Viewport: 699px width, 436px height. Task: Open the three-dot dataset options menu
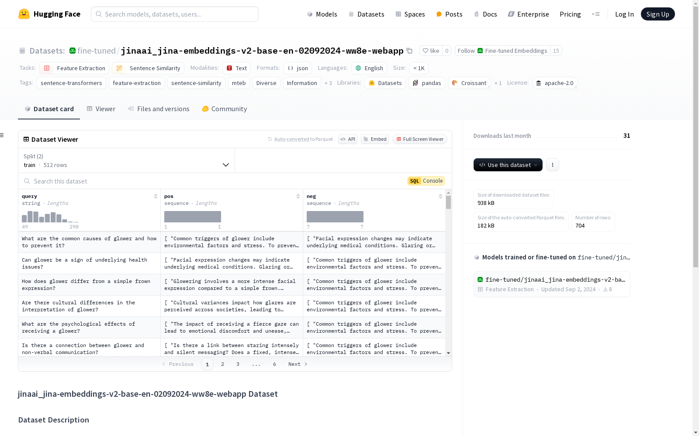point(553,165)
